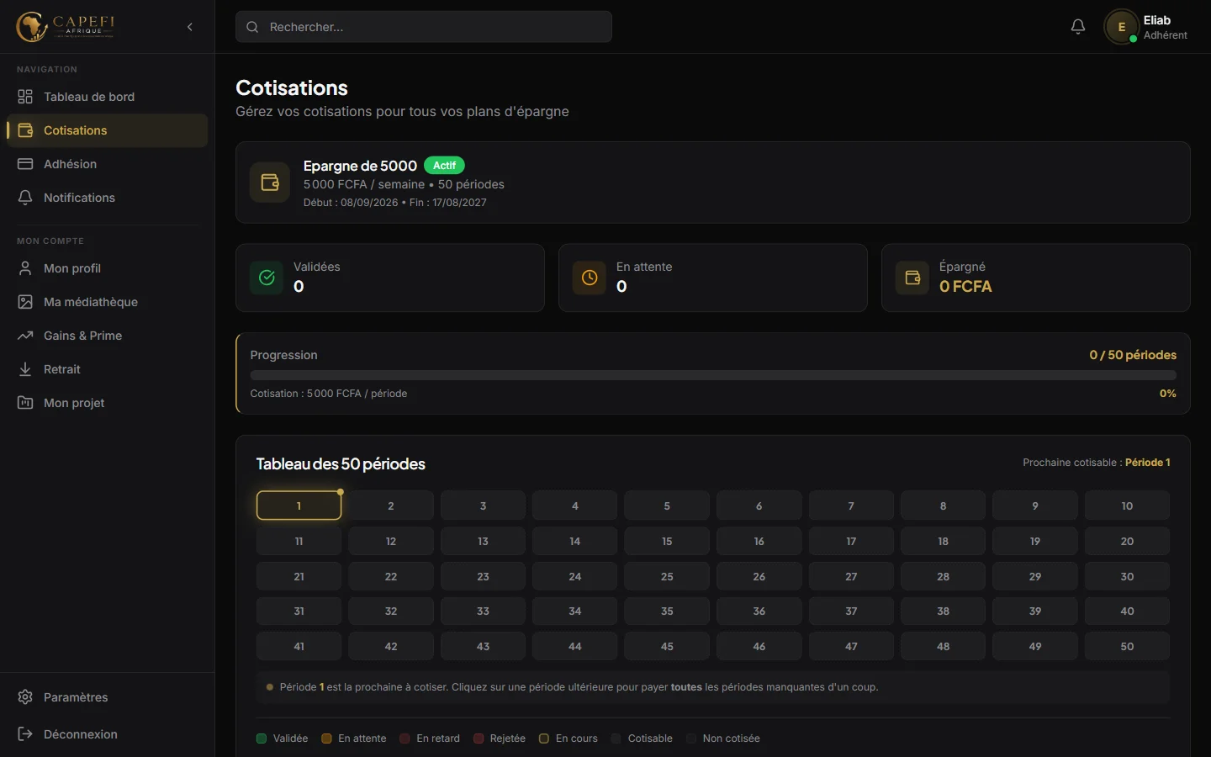Screen dimensions: 1211x757
Task: Pick period 50 cell
Action: tap(1127, 646)
